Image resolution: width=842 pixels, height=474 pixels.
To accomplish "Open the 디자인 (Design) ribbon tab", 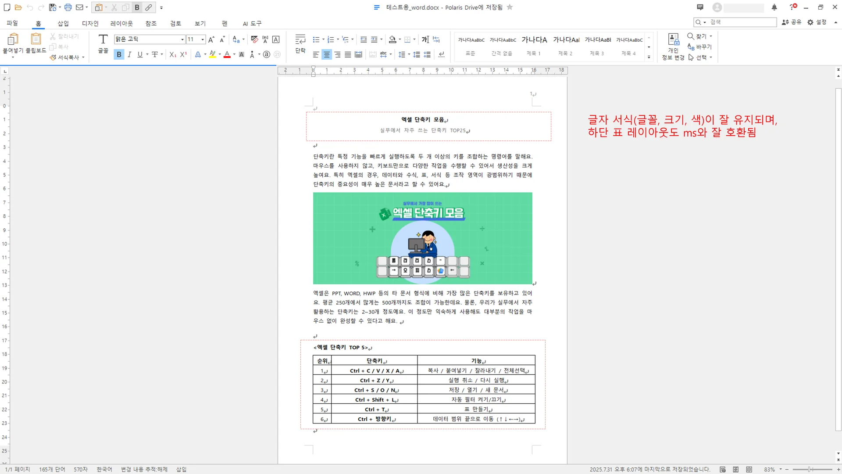I will click(90, 23).
